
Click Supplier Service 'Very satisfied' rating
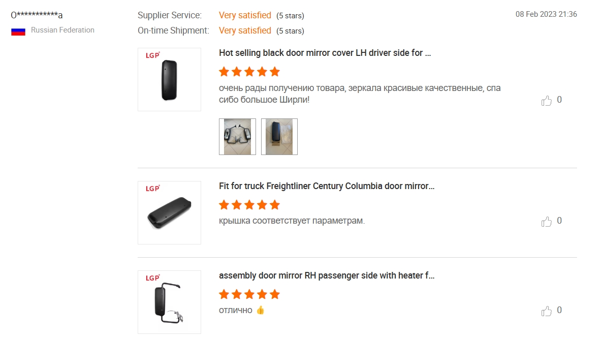(x=245, y=15)
